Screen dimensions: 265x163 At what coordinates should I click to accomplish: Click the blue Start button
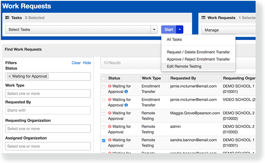(169, 29)
